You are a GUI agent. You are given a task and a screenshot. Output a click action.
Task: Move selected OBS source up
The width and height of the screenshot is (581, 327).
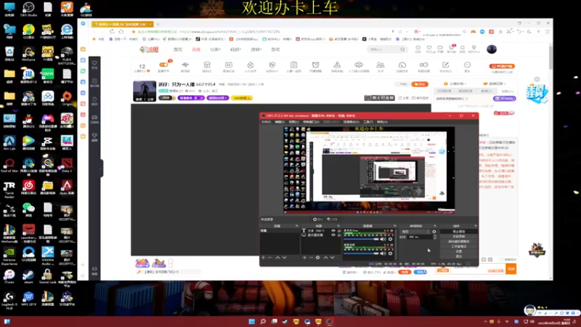[325, 257]
